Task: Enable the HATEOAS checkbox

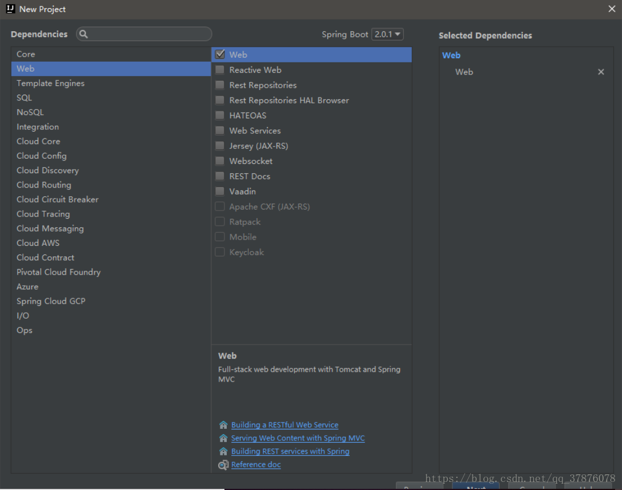Action: pos(220,115)
